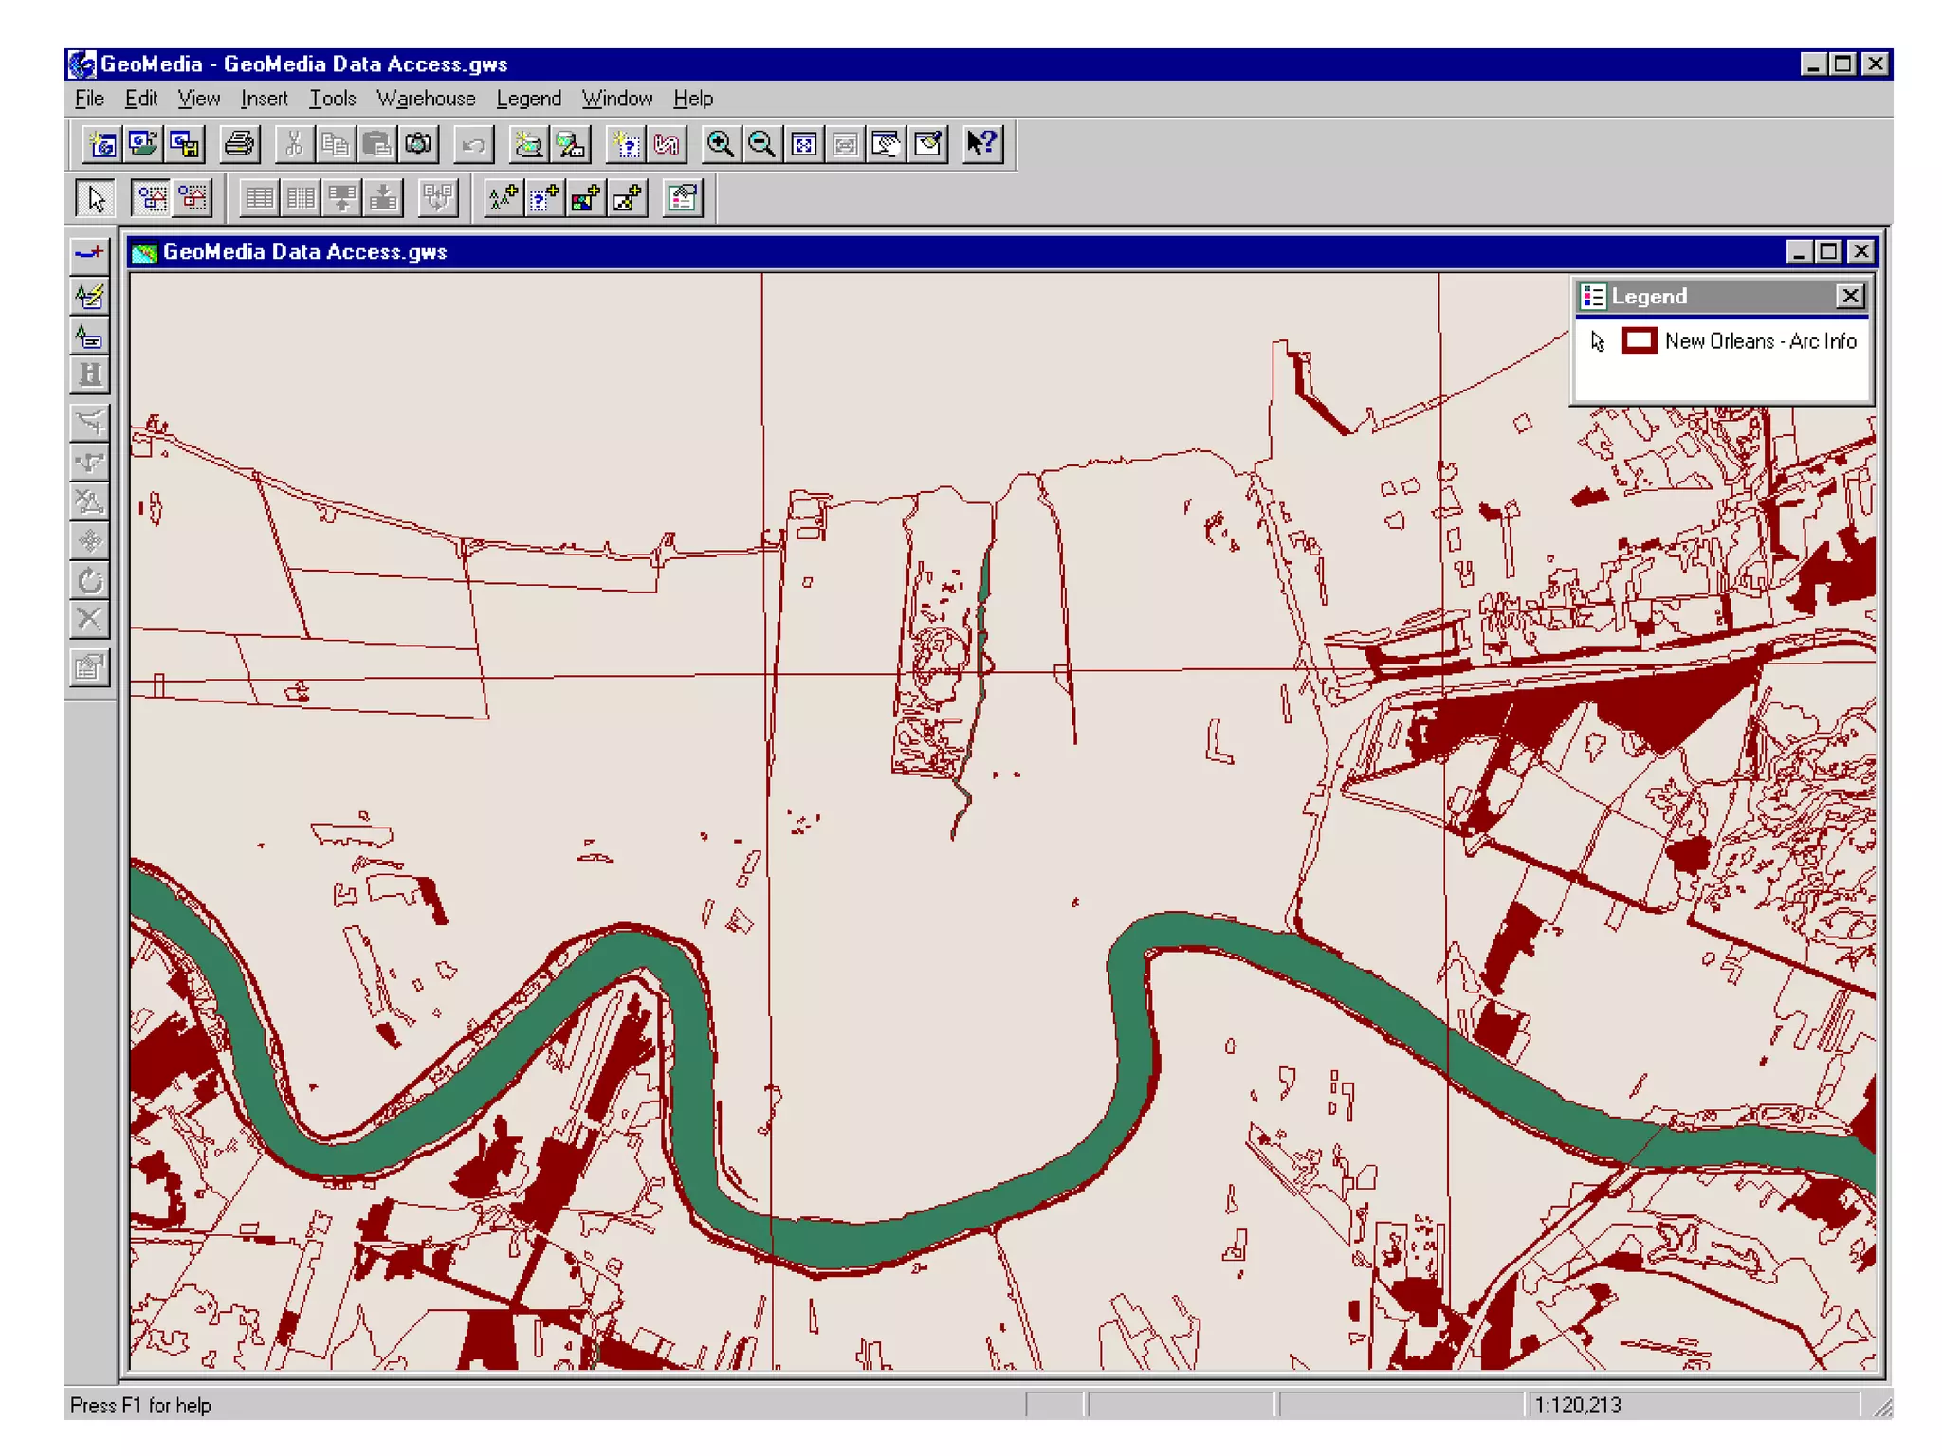Open the Legend menu

tap(528, 99)
